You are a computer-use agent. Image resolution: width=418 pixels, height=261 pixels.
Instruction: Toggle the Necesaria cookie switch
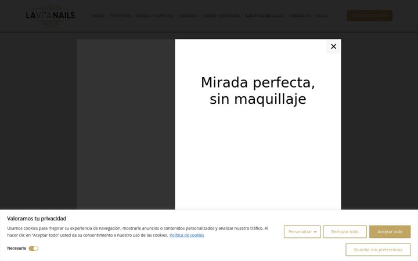tap(34, 248)
